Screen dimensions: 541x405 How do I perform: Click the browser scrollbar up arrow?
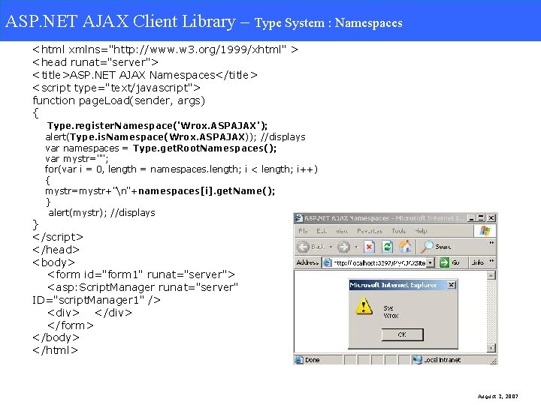click(x=491, y=275)
